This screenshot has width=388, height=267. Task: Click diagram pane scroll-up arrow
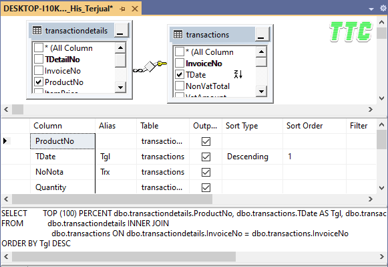tap(381, 22)
